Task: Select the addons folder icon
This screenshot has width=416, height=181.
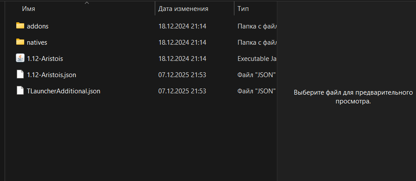Action: tap(20, 25)
